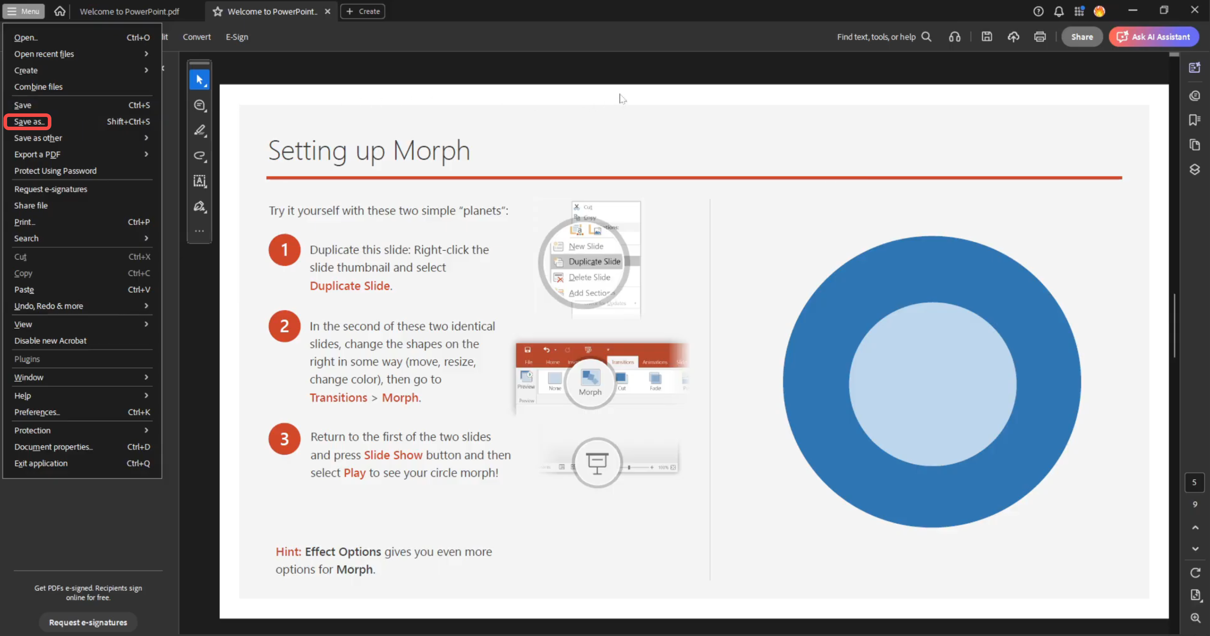Open the help question-mark icon in title bar
The width and height of the screenshot is (1210, 636).
pyautogui.click(x=1038, y=11)
